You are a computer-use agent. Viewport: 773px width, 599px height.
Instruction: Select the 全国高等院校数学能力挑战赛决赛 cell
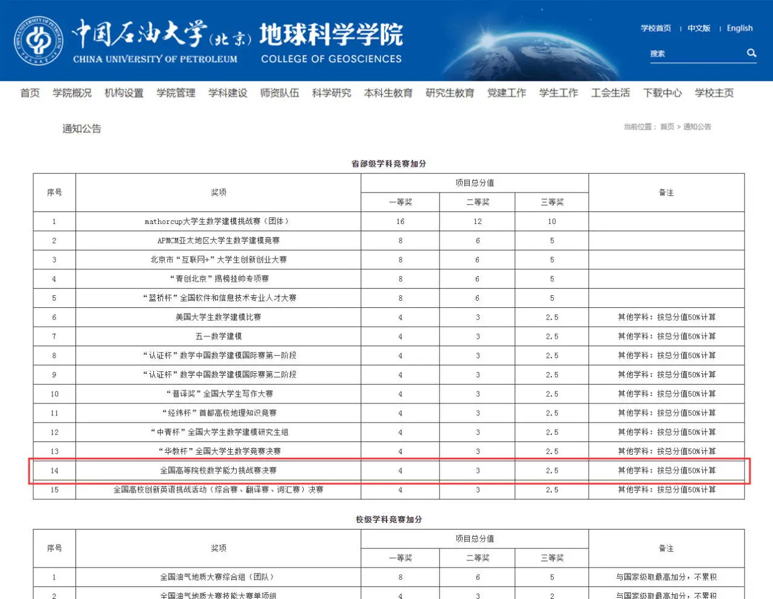click(219, 470)
